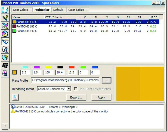Click the yellow value field showing 100
The image size is (167, 132).
pos(48,72)
